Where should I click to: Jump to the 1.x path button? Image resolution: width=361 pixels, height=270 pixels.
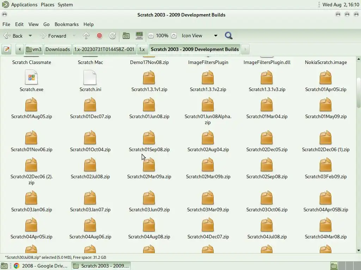tap(142, 49)
